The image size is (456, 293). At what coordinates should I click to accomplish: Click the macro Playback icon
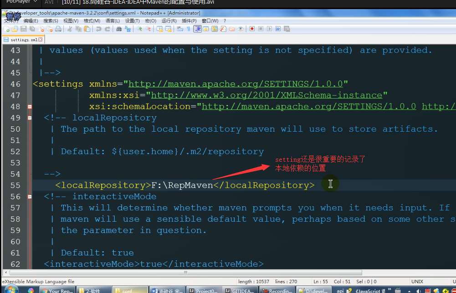tap(270, 29)
